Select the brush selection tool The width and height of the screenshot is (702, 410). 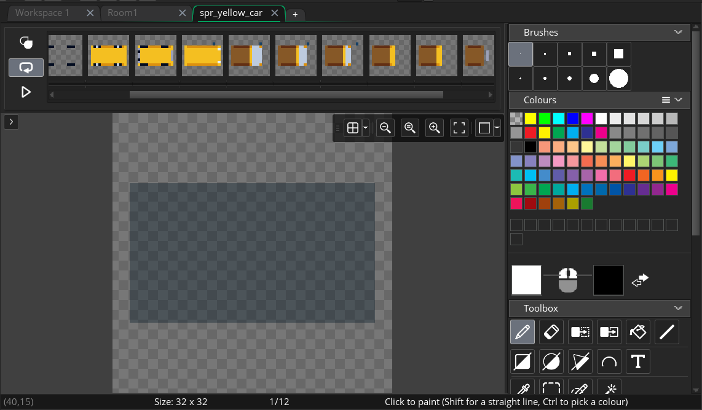coord(580,387)
